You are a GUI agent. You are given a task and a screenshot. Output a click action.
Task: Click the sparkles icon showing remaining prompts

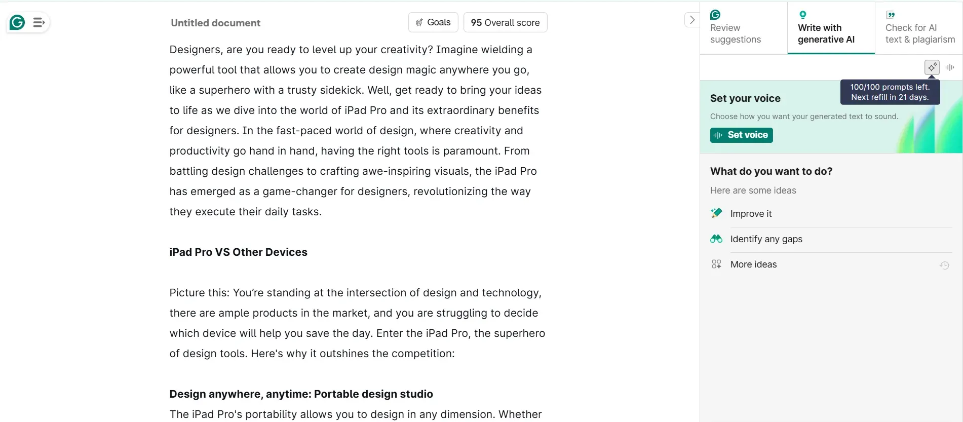point(932,67)
